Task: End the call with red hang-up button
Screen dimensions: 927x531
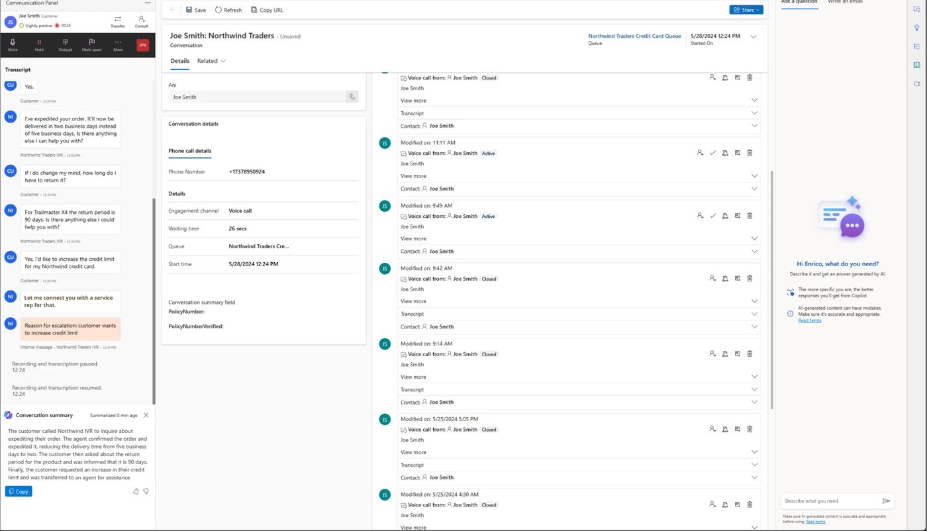Action: click(x=142, y=45)
